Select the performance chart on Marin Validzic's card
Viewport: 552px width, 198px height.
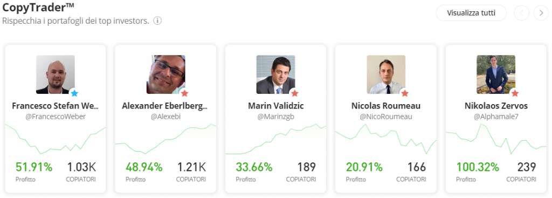(x=275, y=139)
